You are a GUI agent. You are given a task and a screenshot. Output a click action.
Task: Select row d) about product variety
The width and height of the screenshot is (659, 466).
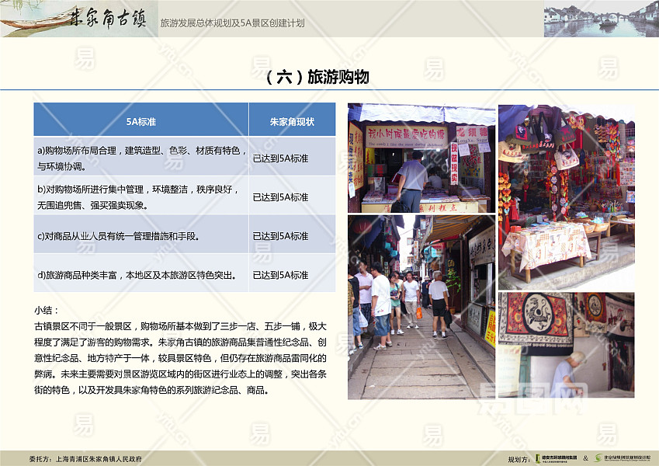coord(140,274)
